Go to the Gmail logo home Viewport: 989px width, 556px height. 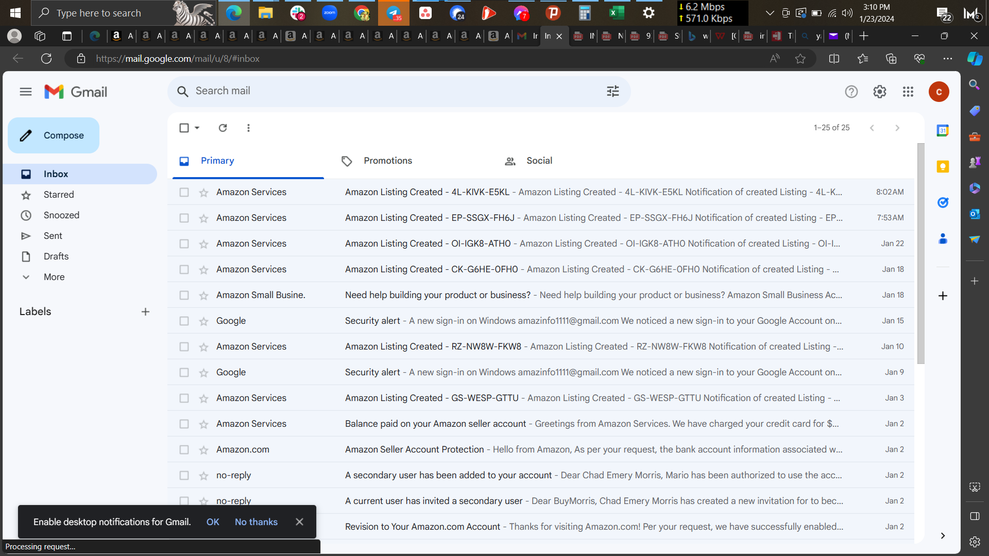coord(76,92)
